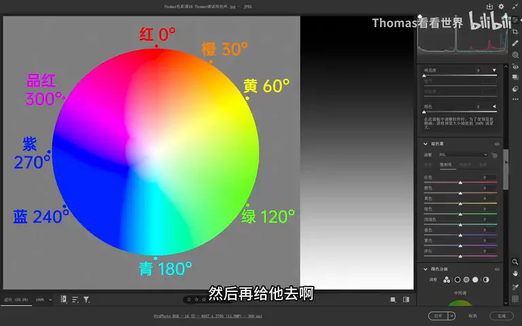
Task: Open dropdown arrow next to Open button
Action: (x=452, y=316)
